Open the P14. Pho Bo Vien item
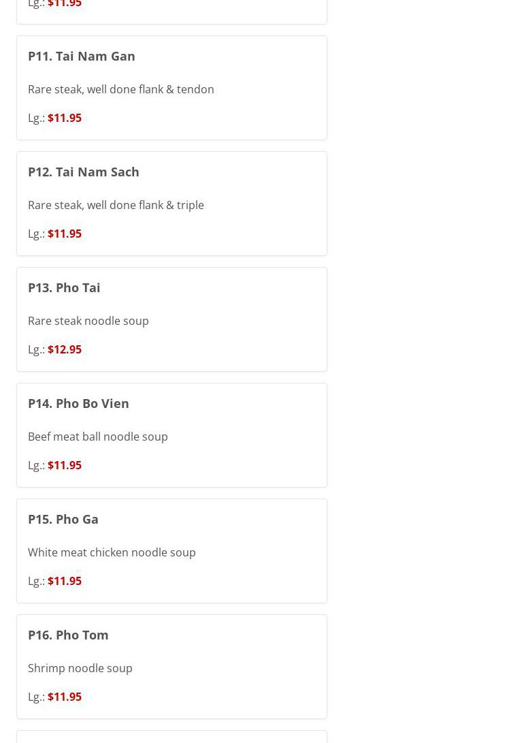The image size is (524, 743). [x=78, y=403]
